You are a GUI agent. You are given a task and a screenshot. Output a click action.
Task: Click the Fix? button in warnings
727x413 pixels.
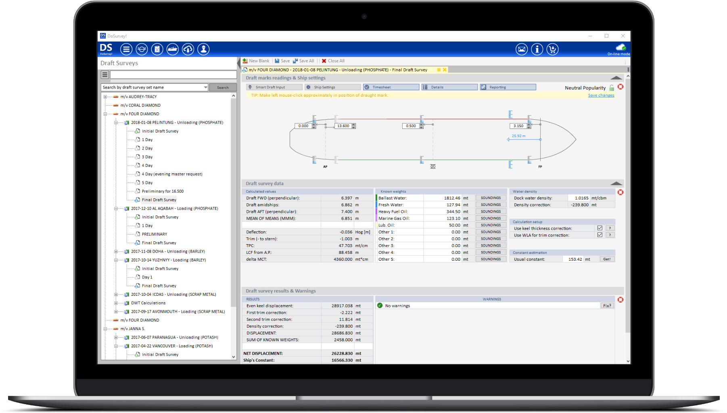607,306
